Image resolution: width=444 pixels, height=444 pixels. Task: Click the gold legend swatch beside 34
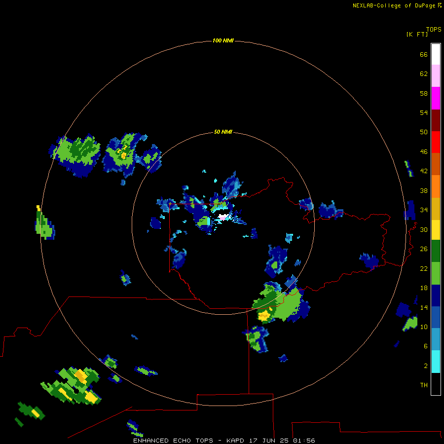coord(436,208)
